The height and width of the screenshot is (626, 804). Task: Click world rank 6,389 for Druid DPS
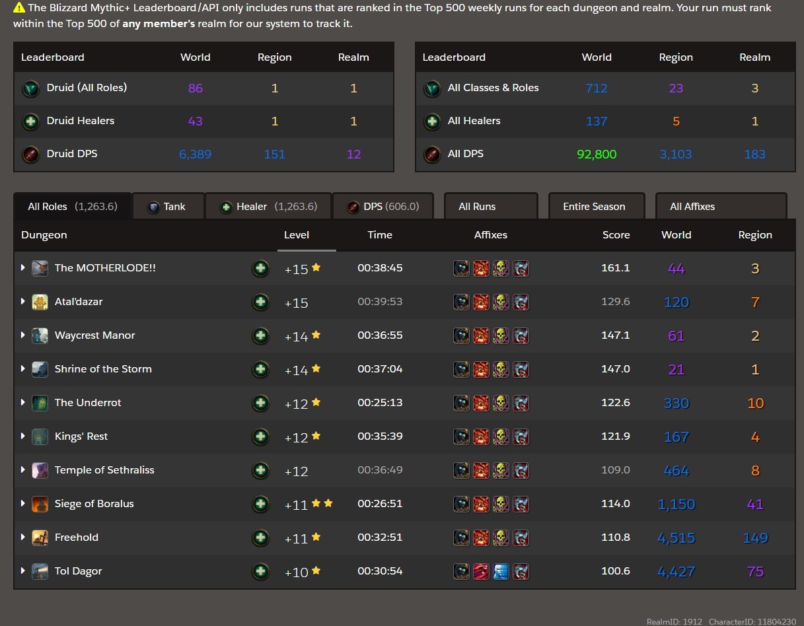coord(196,155)
